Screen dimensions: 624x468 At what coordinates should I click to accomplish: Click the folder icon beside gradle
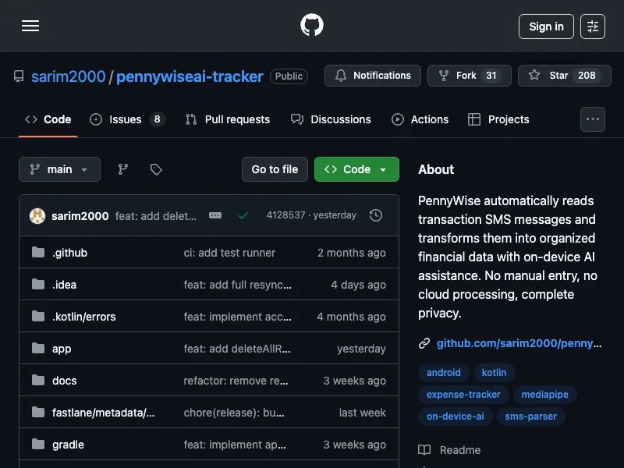(38, 444)
